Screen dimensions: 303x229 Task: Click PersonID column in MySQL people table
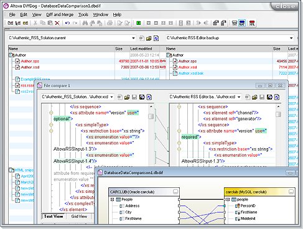[248, 206]
